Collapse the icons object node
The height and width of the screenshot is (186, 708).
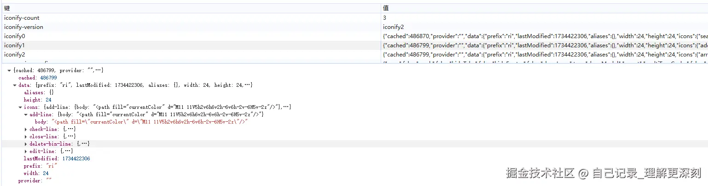coord(20,107)
